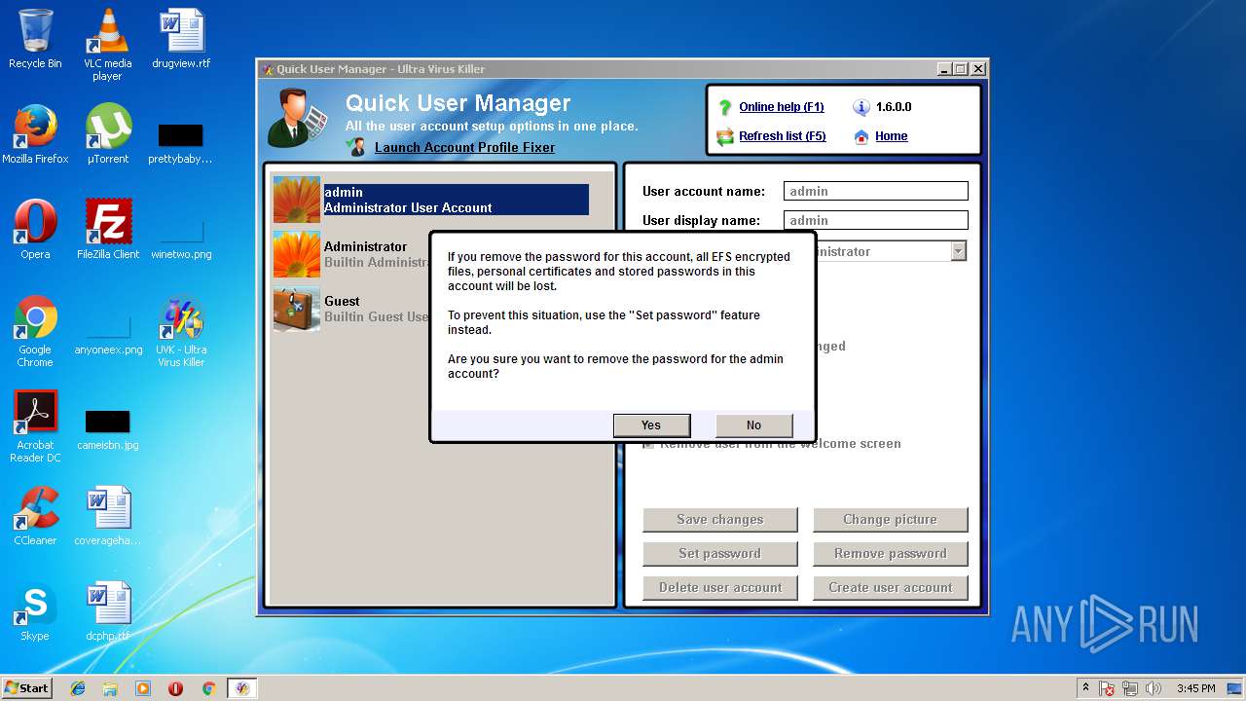Open Online help (F1) link
Image resolution: width=1246 pixels, height=701 pixels.
[x=782, y=107]
